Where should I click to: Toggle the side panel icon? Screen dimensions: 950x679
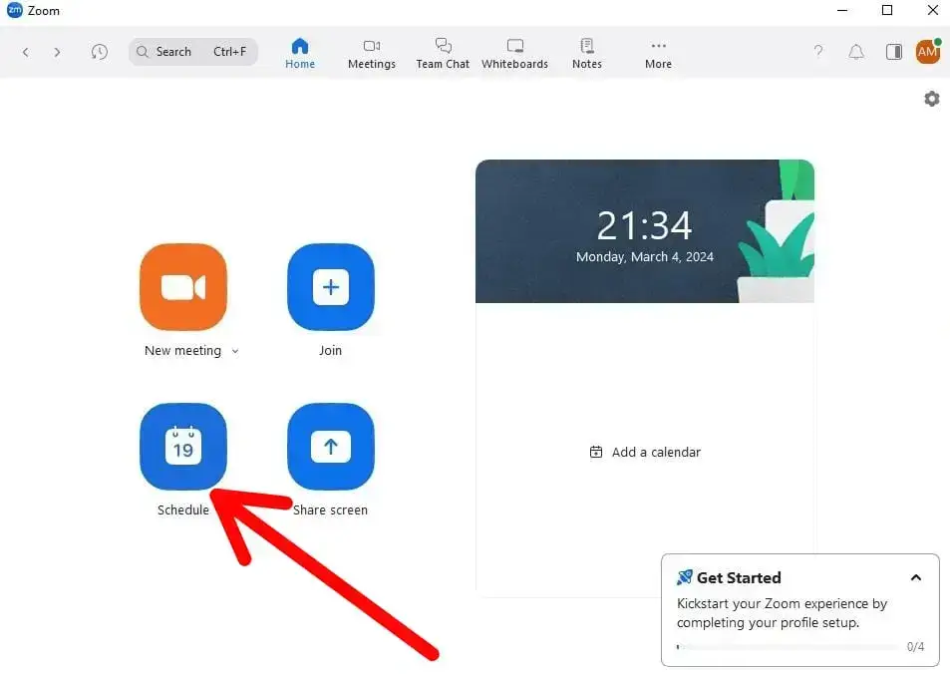tap(893, 52)
